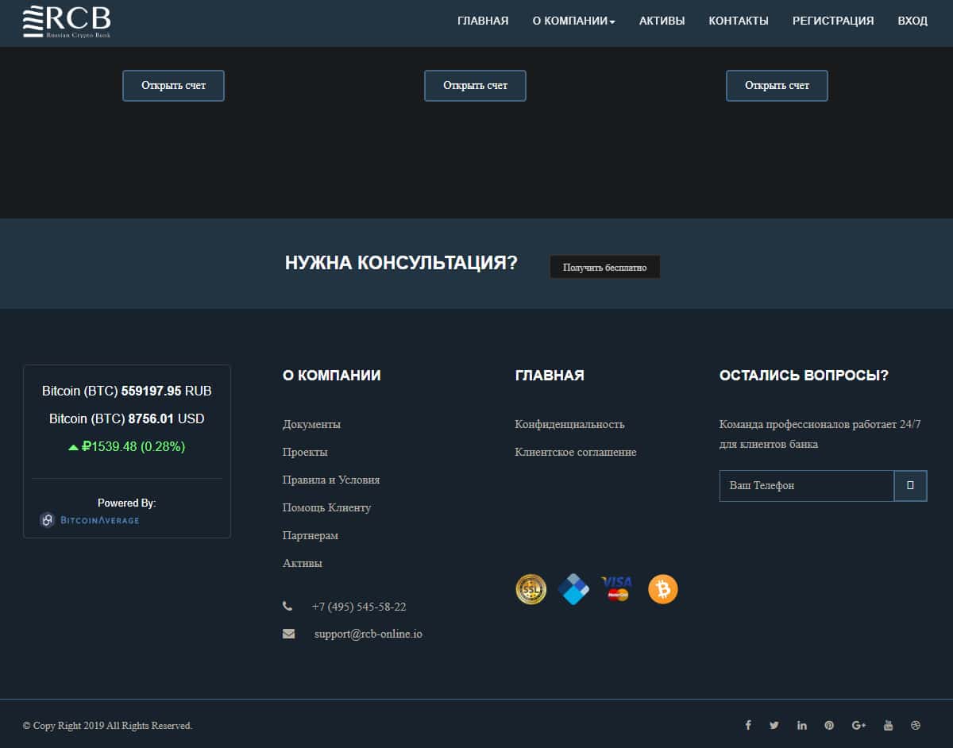Open the Pinterest social icon in footer
Viewport: 953px width, 748px height.
point(829,725)
